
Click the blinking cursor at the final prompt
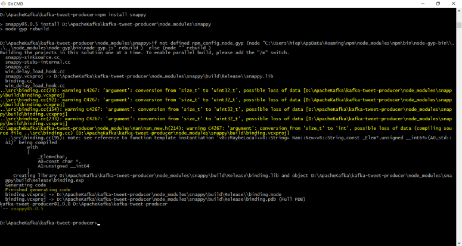point(99,223)
